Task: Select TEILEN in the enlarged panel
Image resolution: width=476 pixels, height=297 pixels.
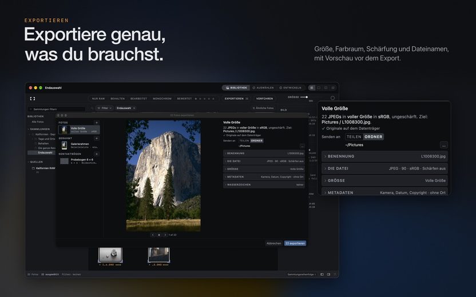Action: (x=354, y=137)
